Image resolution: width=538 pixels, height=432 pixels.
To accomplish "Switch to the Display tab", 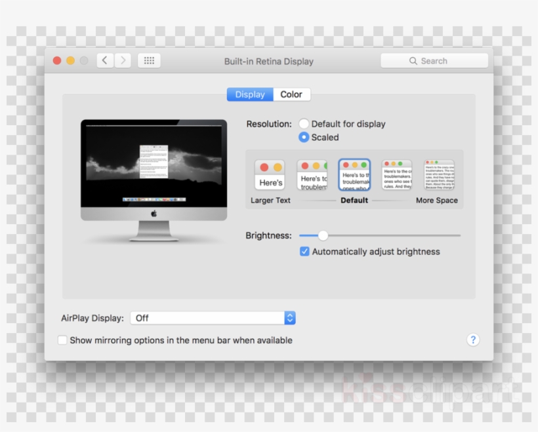I will click(x=250, y=94).
